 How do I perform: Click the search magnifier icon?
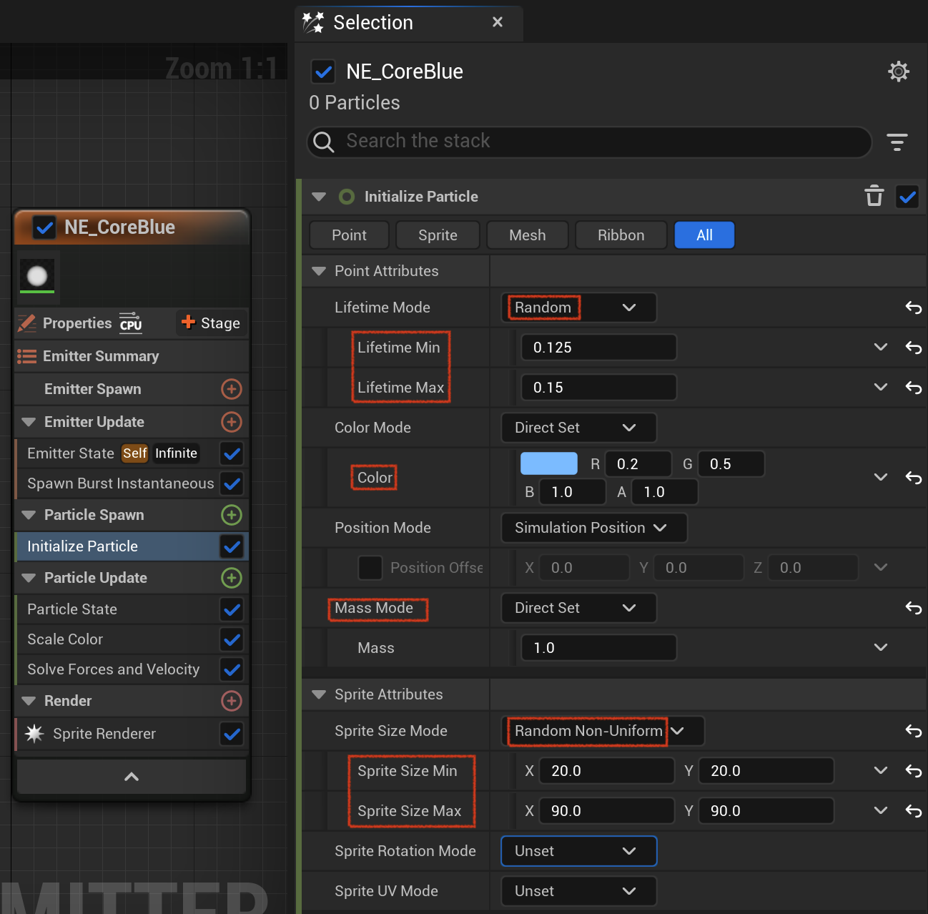(324, 142)
